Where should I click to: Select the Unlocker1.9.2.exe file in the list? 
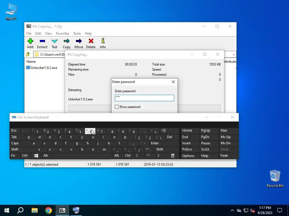click(x=42, y=67)
